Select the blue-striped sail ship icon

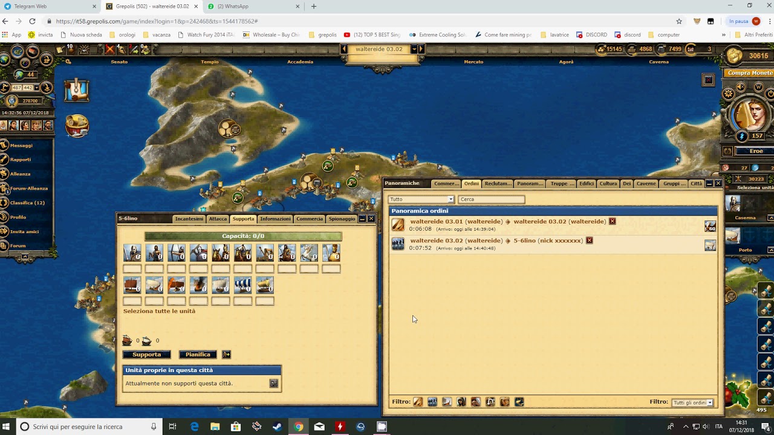coord(242,285)
